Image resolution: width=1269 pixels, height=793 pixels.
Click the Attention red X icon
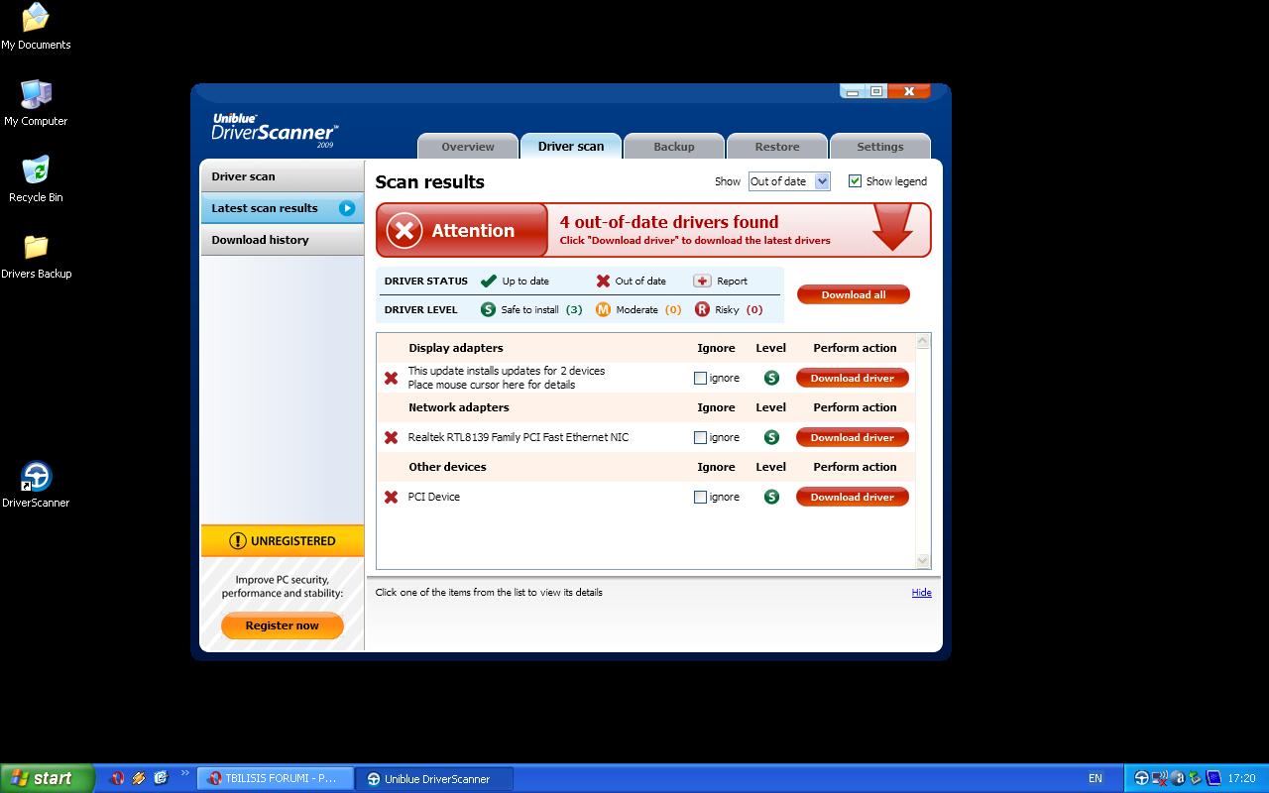click(404, 231)
